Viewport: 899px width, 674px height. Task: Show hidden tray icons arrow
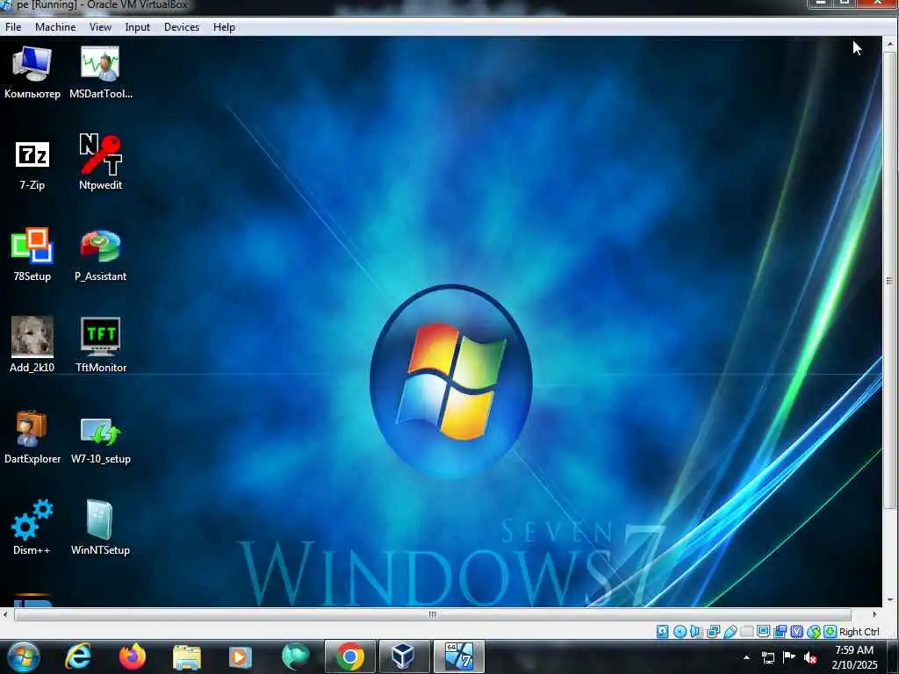[x=746, y=657]
